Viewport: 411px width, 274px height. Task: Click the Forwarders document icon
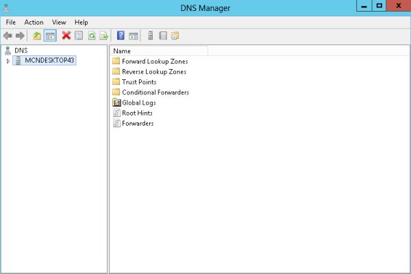coord(116,123)
